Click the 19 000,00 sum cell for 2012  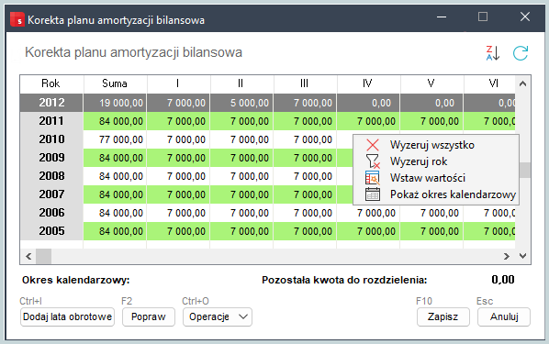click(115, 103)
